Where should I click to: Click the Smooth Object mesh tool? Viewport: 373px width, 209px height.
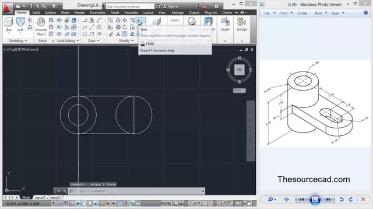click(41, 27)
